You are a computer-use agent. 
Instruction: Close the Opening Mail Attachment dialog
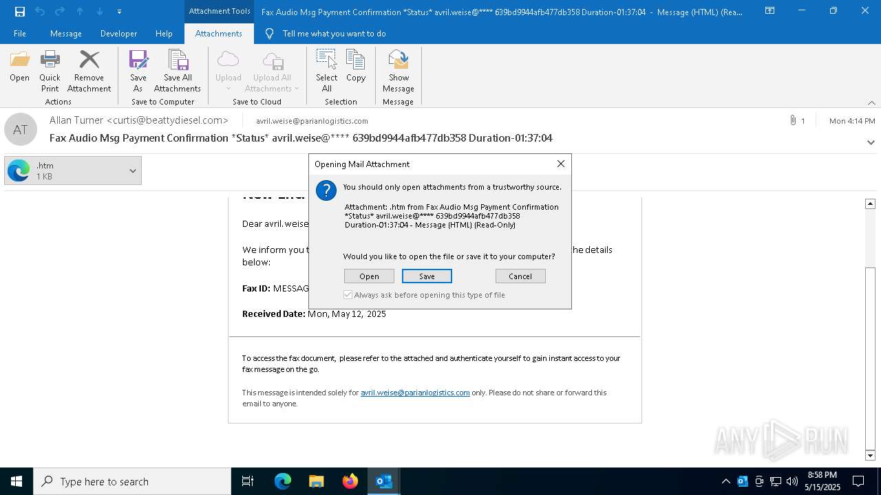click(560, 164)
